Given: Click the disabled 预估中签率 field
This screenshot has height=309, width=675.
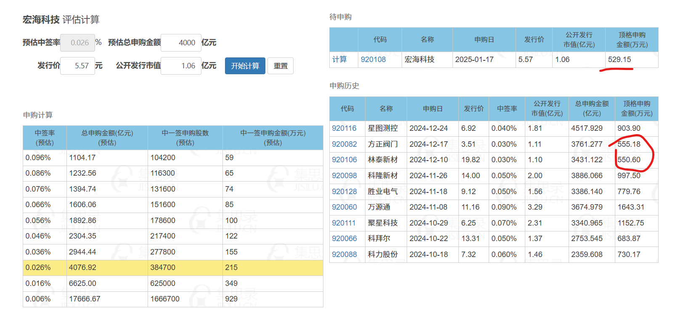Looking at the screenshot, I should [x=77, y=43].
